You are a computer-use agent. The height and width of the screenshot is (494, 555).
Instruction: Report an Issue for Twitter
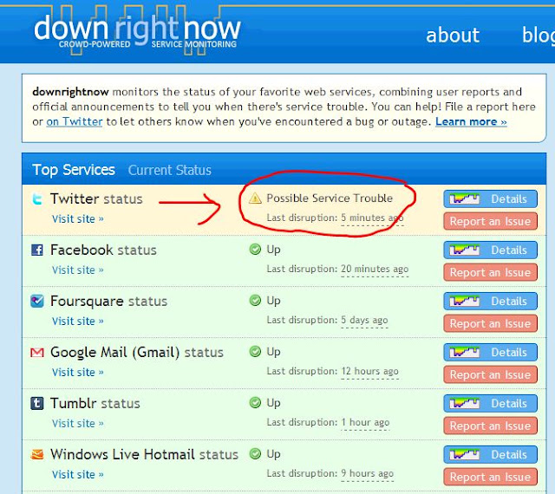490,221
